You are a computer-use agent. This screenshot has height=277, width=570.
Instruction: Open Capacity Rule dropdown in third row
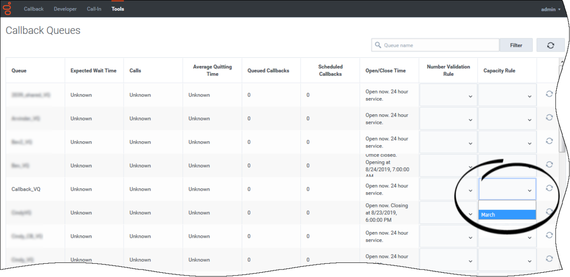click(507, 143)
